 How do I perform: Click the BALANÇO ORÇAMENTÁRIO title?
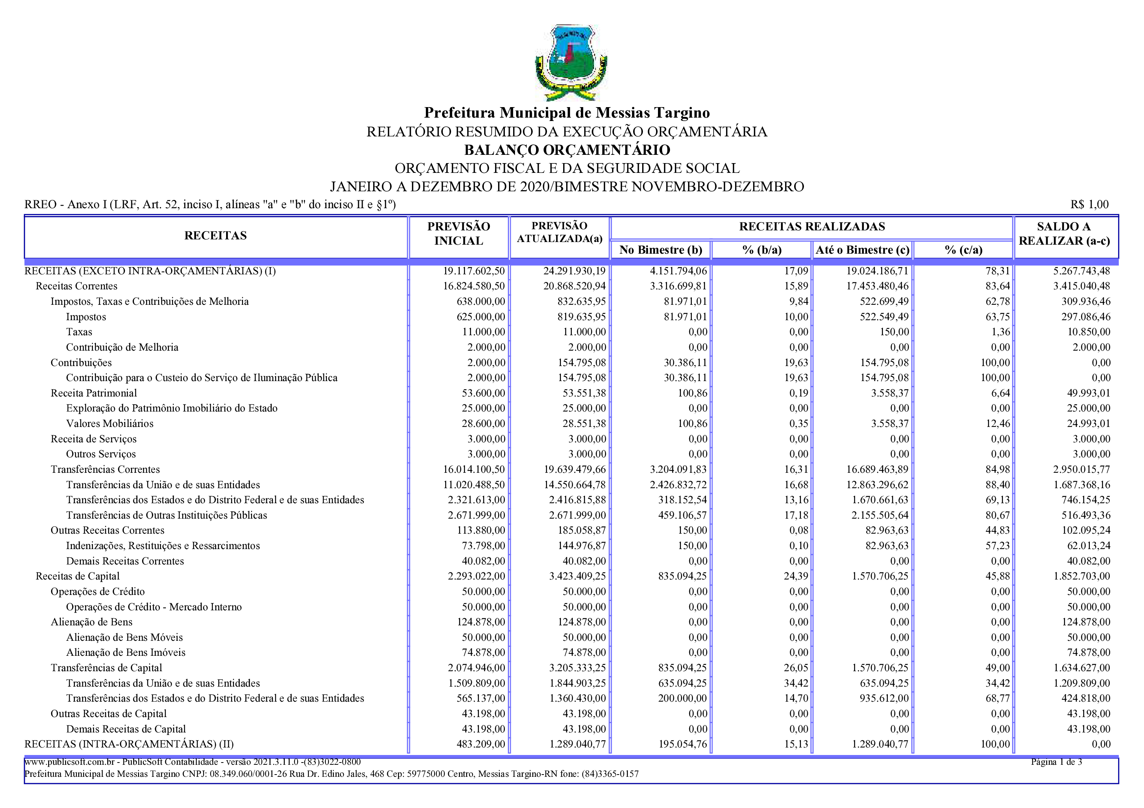(567, 150)
